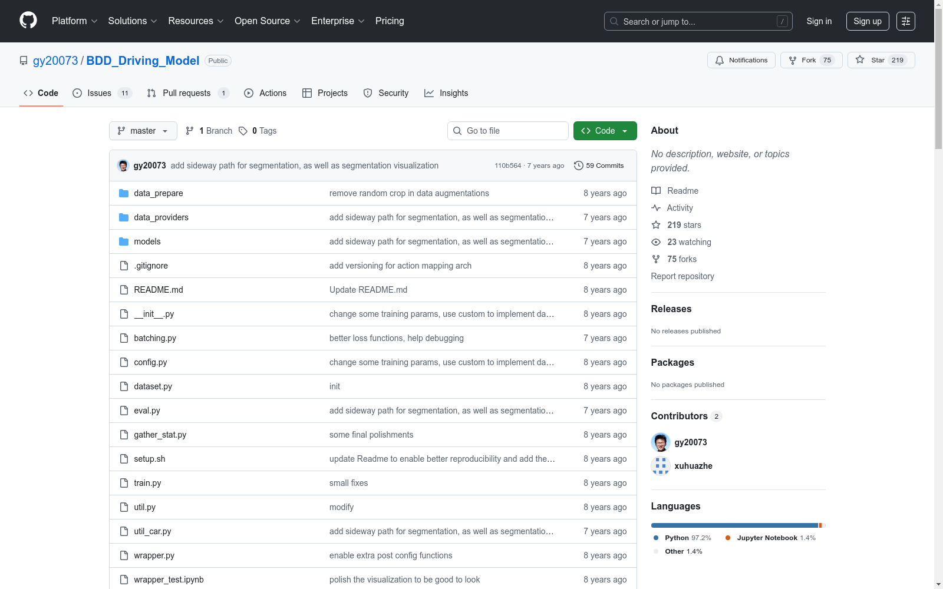Click the repository icon before gy20073

click(x=24, y=61)
